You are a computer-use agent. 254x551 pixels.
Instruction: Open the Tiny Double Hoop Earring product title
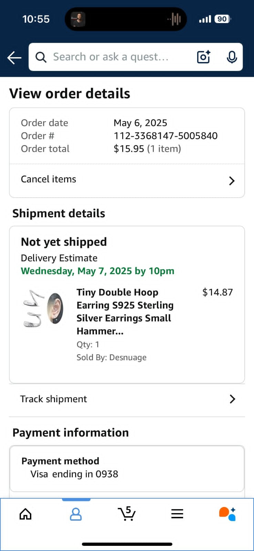click(125, 312)
